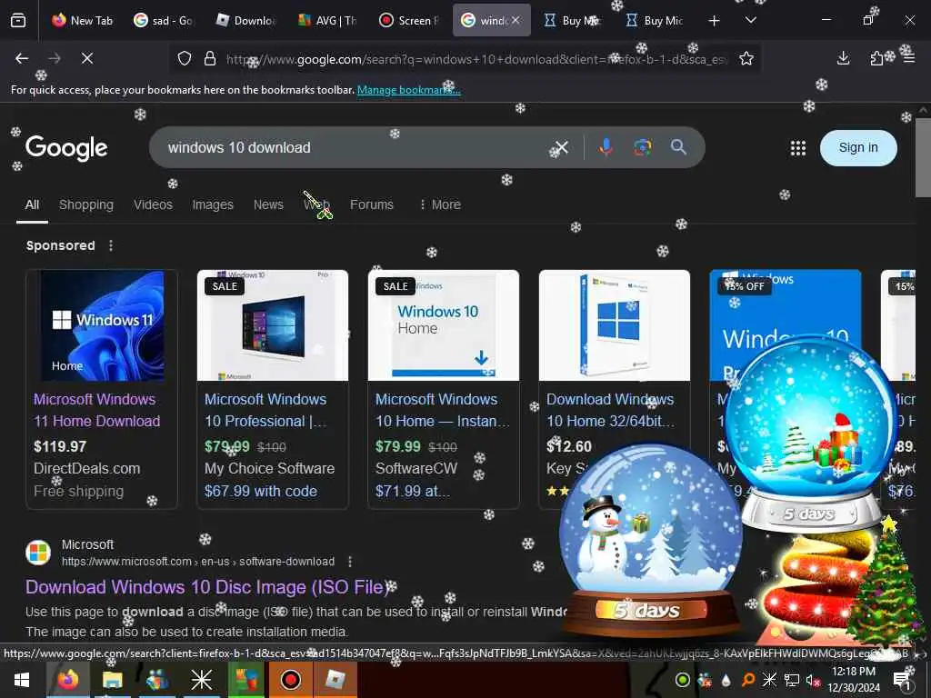Bookmark this page with the star icon
931x698 pixels.
point(746,58)
